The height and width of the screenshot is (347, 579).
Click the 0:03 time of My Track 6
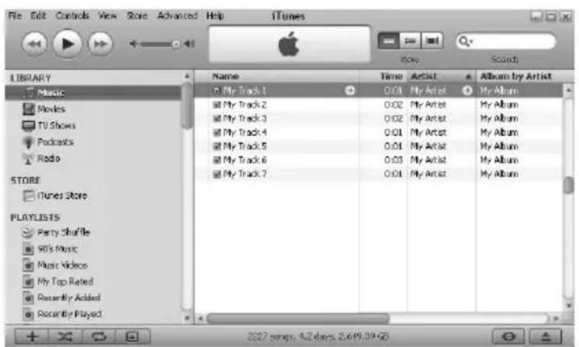click(393, 160)
